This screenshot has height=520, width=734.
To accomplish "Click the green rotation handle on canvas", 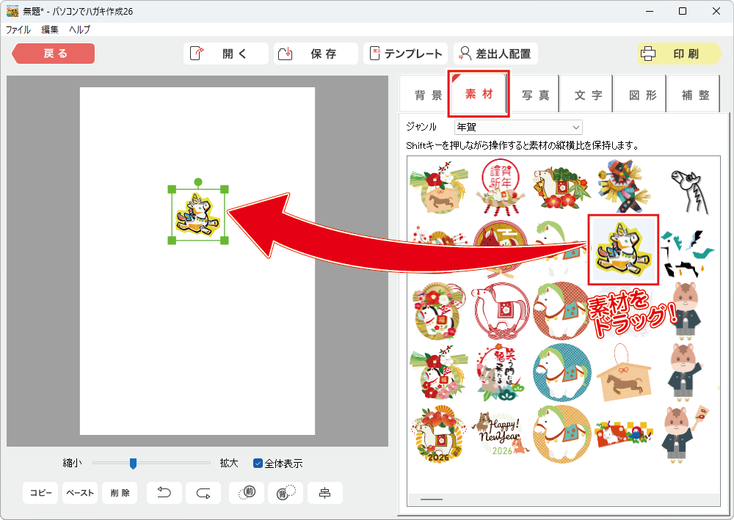I will click(x=198, y=181).
